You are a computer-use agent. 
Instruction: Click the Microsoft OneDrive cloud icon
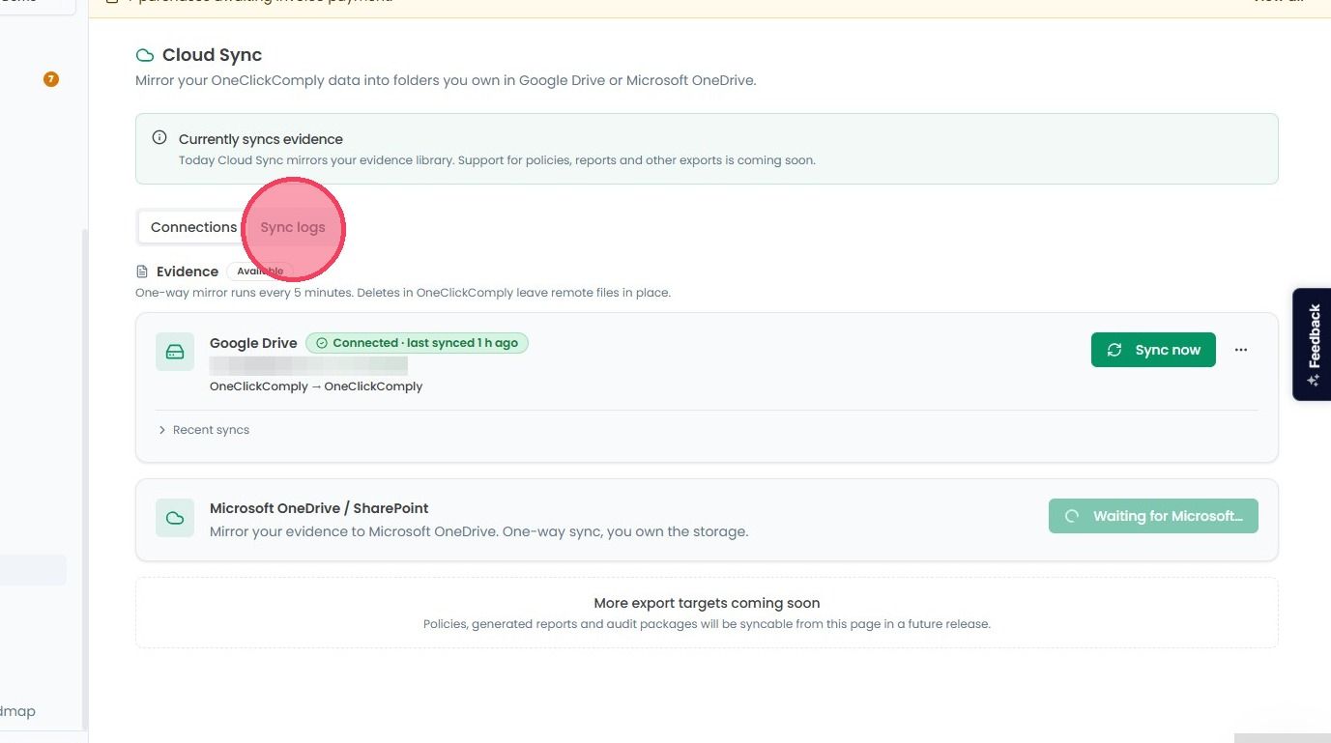(x=175, y=518)
